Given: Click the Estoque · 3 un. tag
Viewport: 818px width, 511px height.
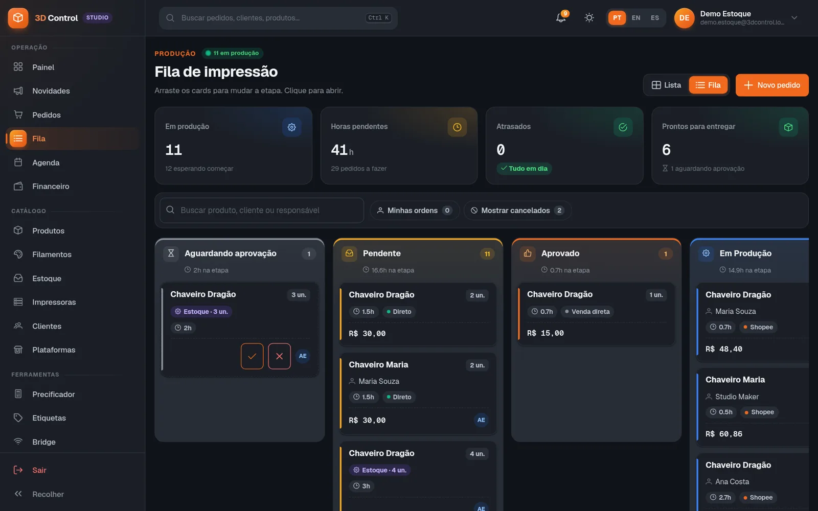Looking at the screenshot, I should pos(201,312).
